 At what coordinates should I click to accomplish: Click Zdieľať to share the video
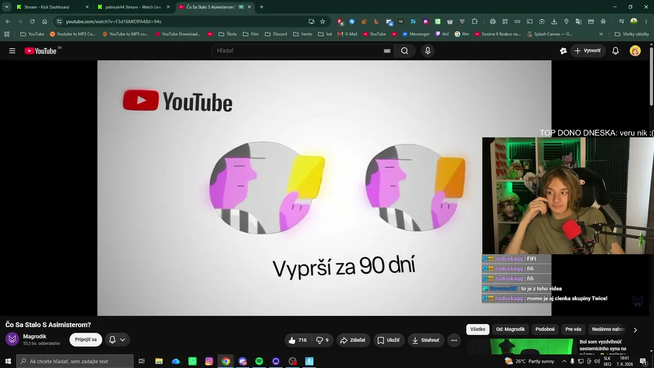click(353, 340)
